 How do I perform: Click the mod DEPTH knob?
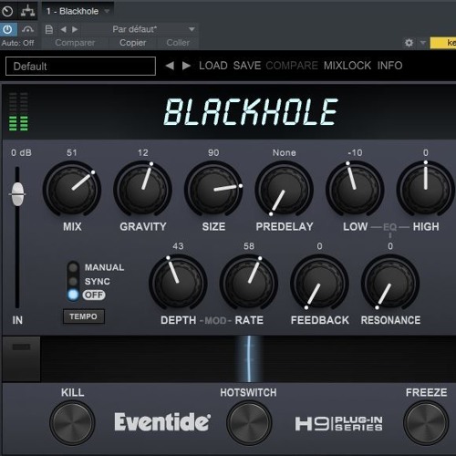[x=178, y=283]
